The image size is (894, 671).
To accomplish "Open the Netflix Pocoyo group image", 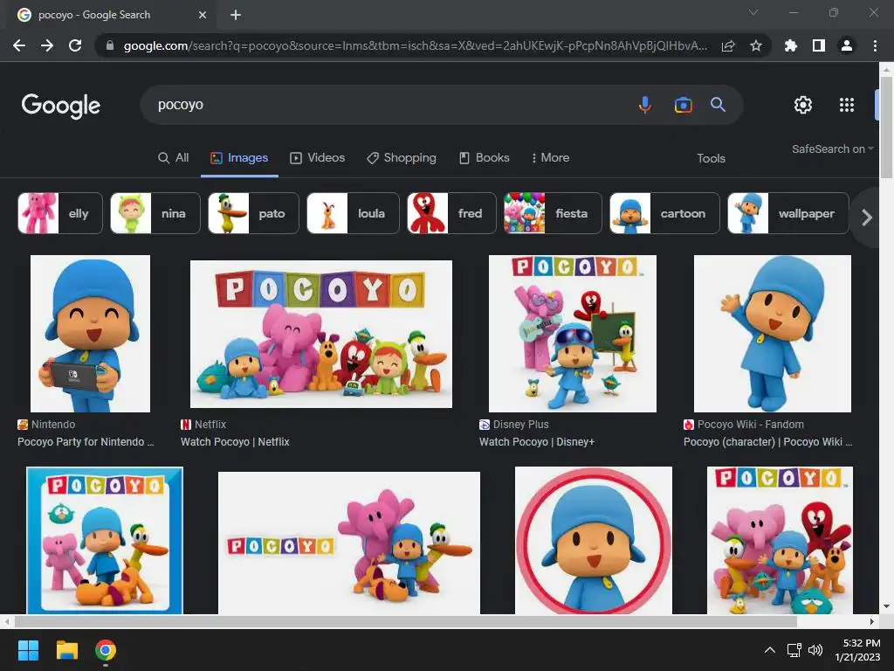I will click(321, 335).
